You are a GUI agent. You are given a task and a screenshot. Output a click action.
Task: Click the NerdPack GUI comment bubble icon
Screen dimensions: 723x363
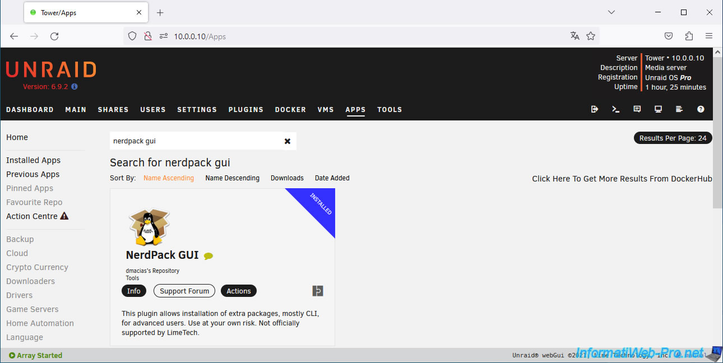(x=208, y=256)
